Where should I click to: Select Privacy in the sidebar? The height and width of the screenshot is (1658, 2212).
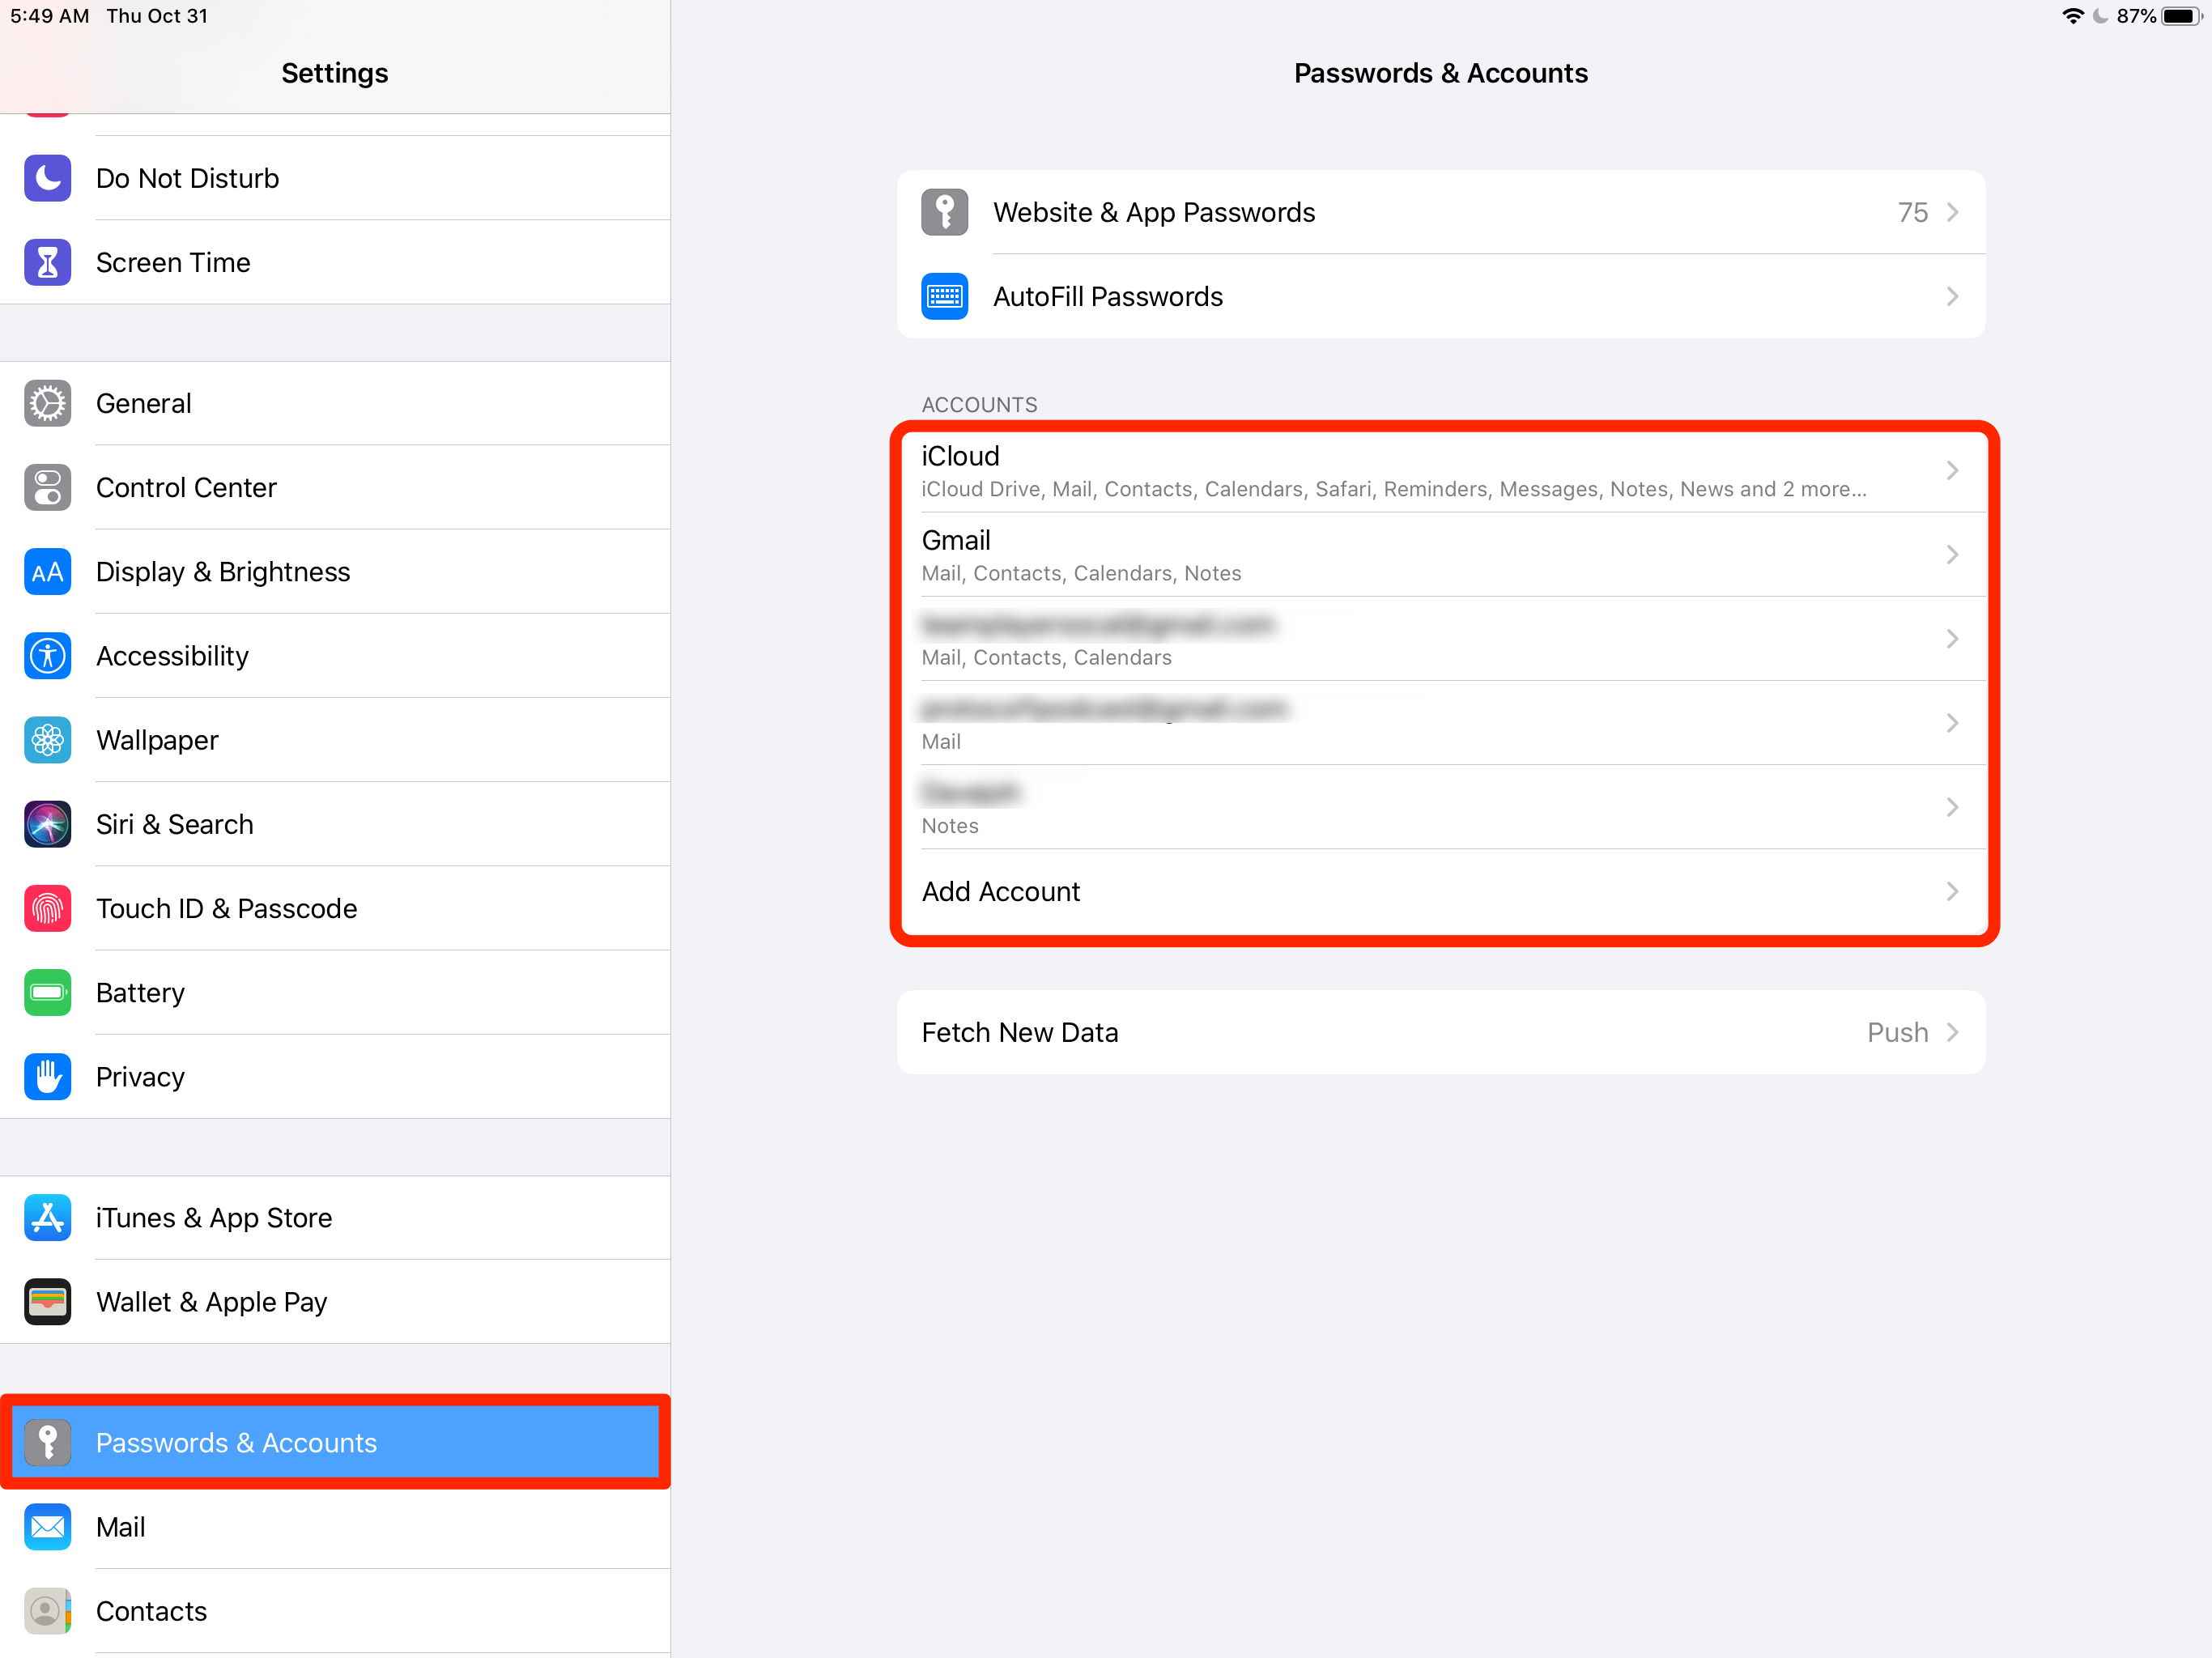click(335, 1077)
